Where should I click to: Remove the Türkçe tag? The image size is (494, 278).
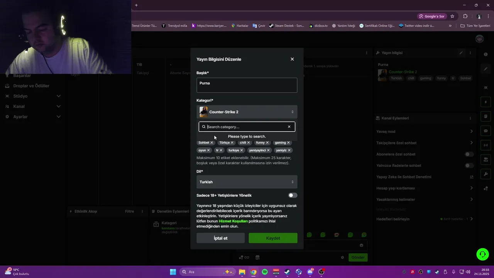click(232, 142)
